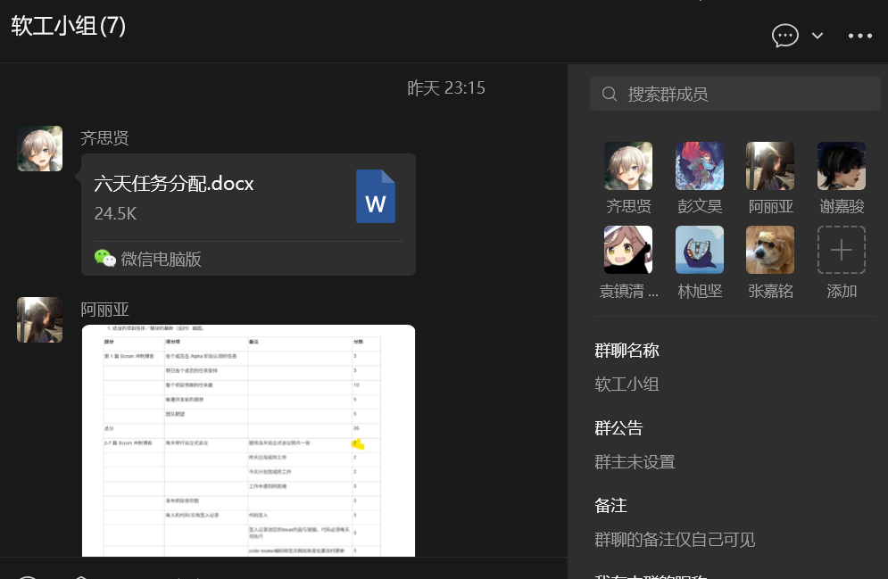Open the chat bubble message icon in title bar
888x579 pixels.
784,36
